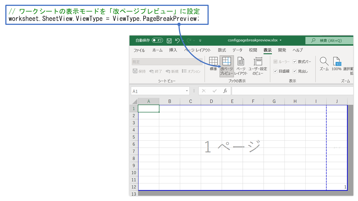Click the オプション sheet view button
Viewport: 358px width, 201px height.
pos(191,71)
